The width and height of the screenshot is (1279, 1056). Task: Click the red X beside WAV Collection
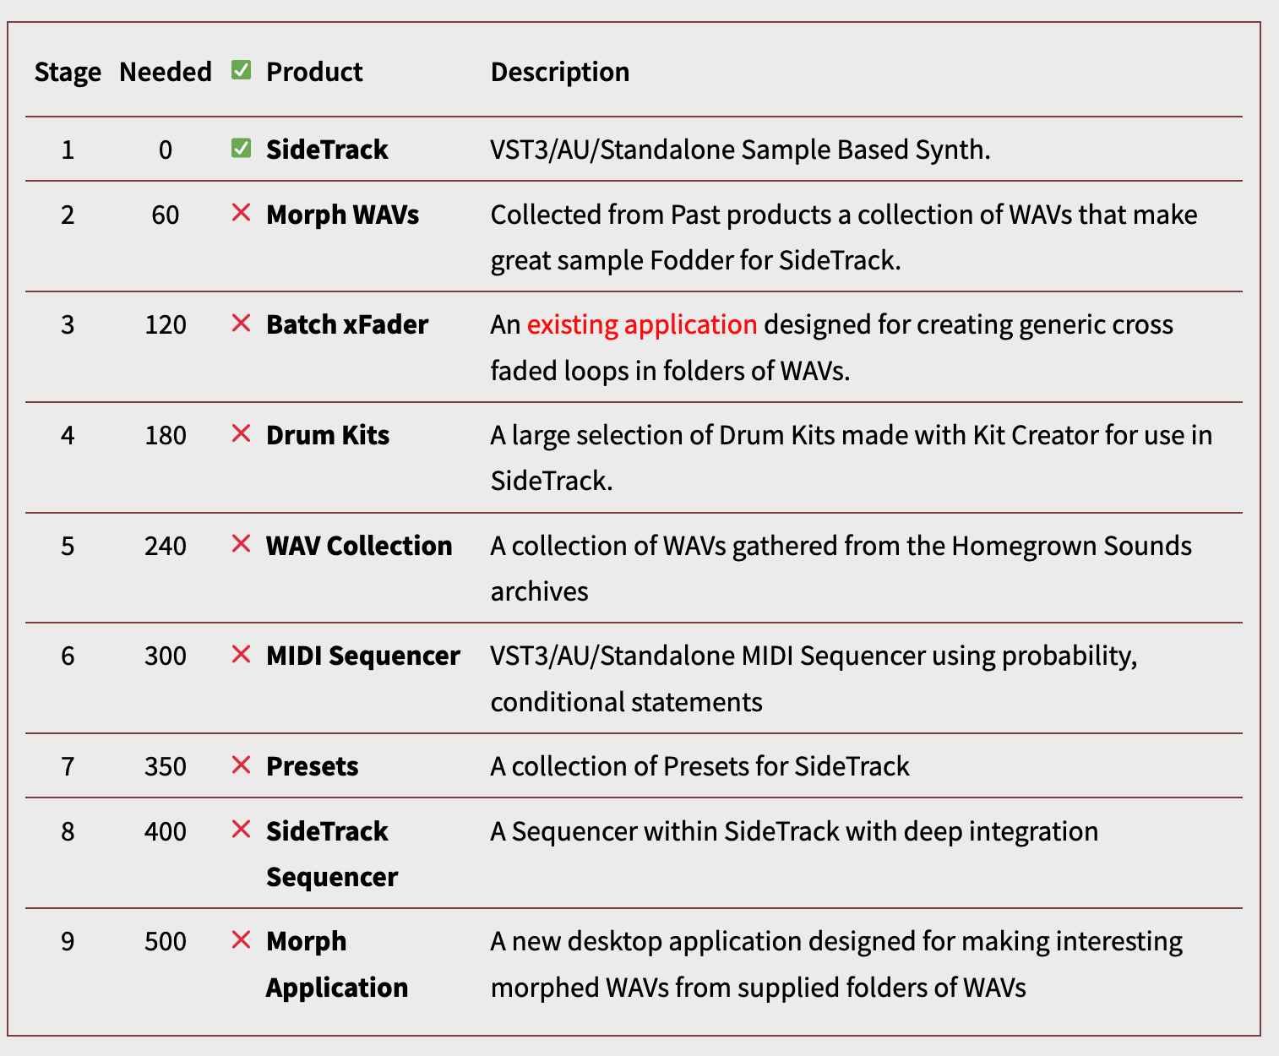[x=241, y=544]
